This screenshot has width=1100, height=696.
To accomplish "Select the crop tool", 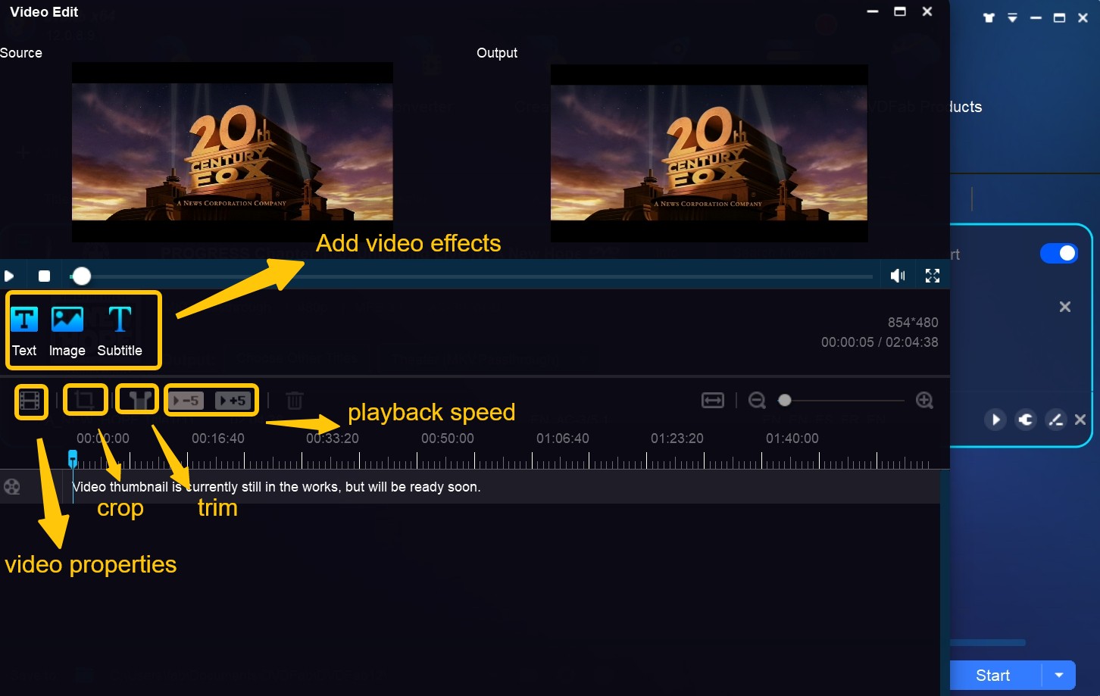I will (85, 400).
